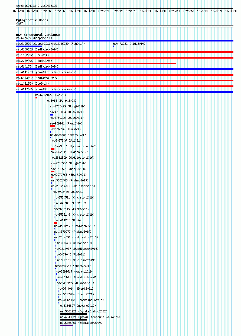The width and height of the screenshot is (241, 336).
Task: Click the nsv605499 (Cooper2011) variant label
Action: pyautogui.click(x=34, y=38)
